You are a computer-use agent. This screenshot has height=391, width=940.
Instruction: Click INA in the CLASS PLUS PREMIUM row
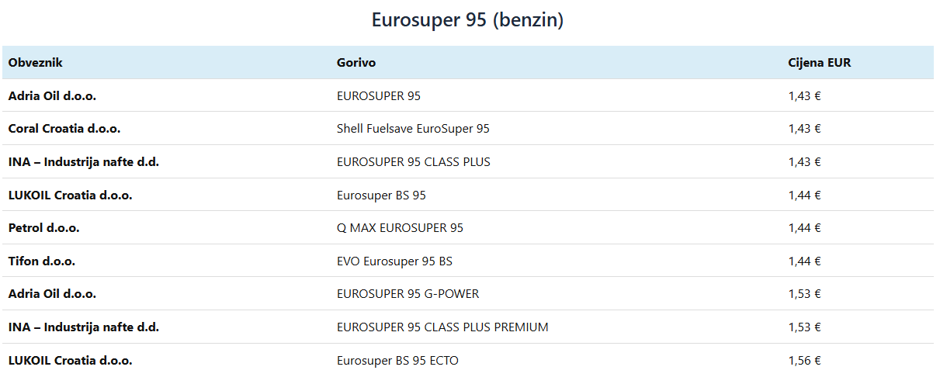[x=84, y=327]
